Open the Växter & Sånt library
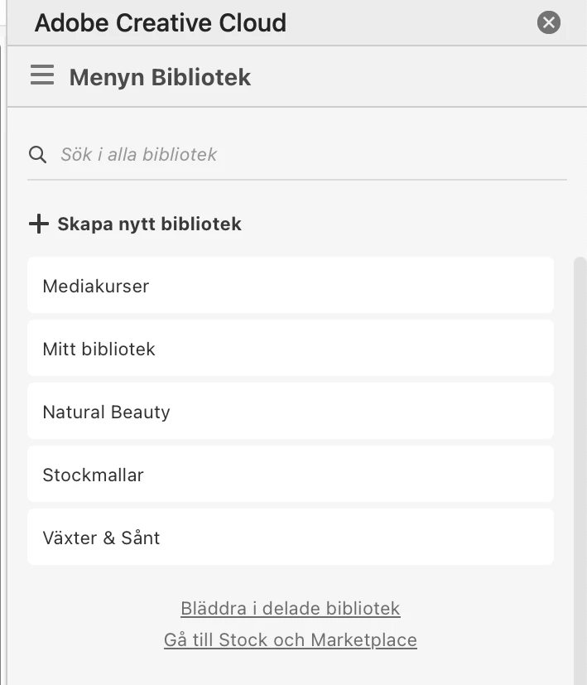The height and width of the screenshot is (685, 587). 291,537
